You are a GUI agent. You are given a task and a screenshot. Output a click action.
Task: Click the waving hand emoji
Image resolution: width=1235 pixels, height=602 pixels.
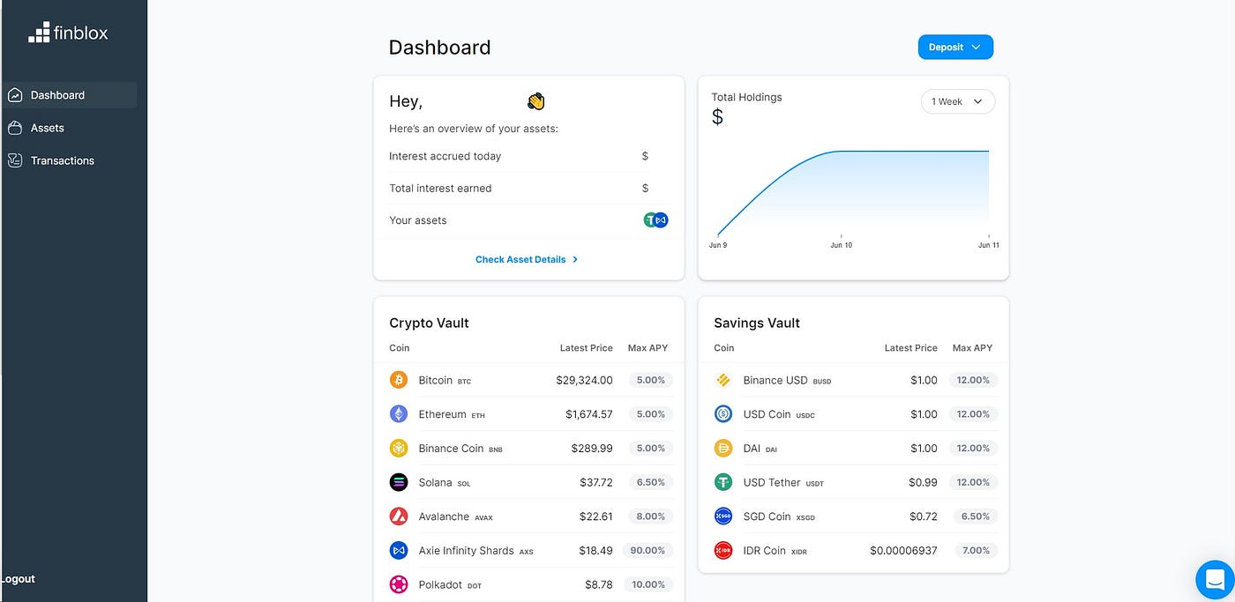[536, 101]
